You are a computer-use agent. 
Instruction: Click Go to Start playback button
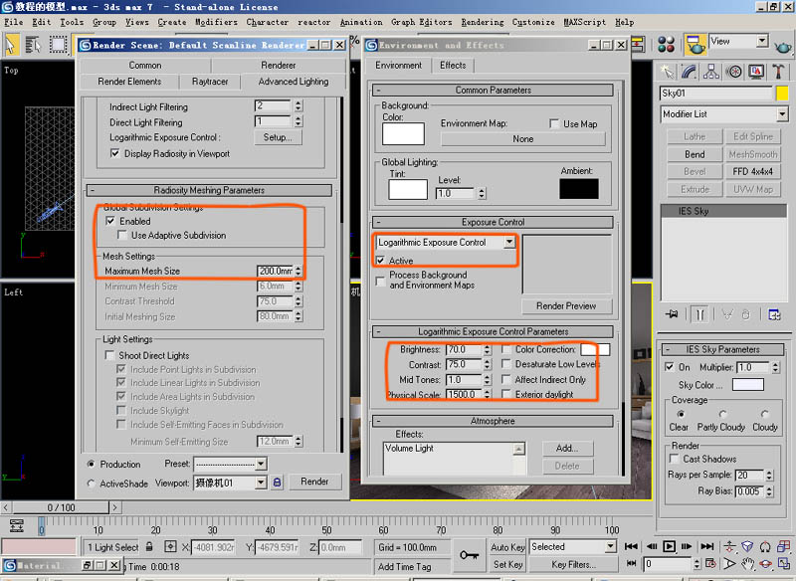coord(631,546)
